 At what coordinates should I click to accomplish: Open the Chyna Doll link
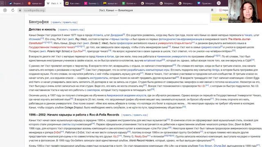219,146
